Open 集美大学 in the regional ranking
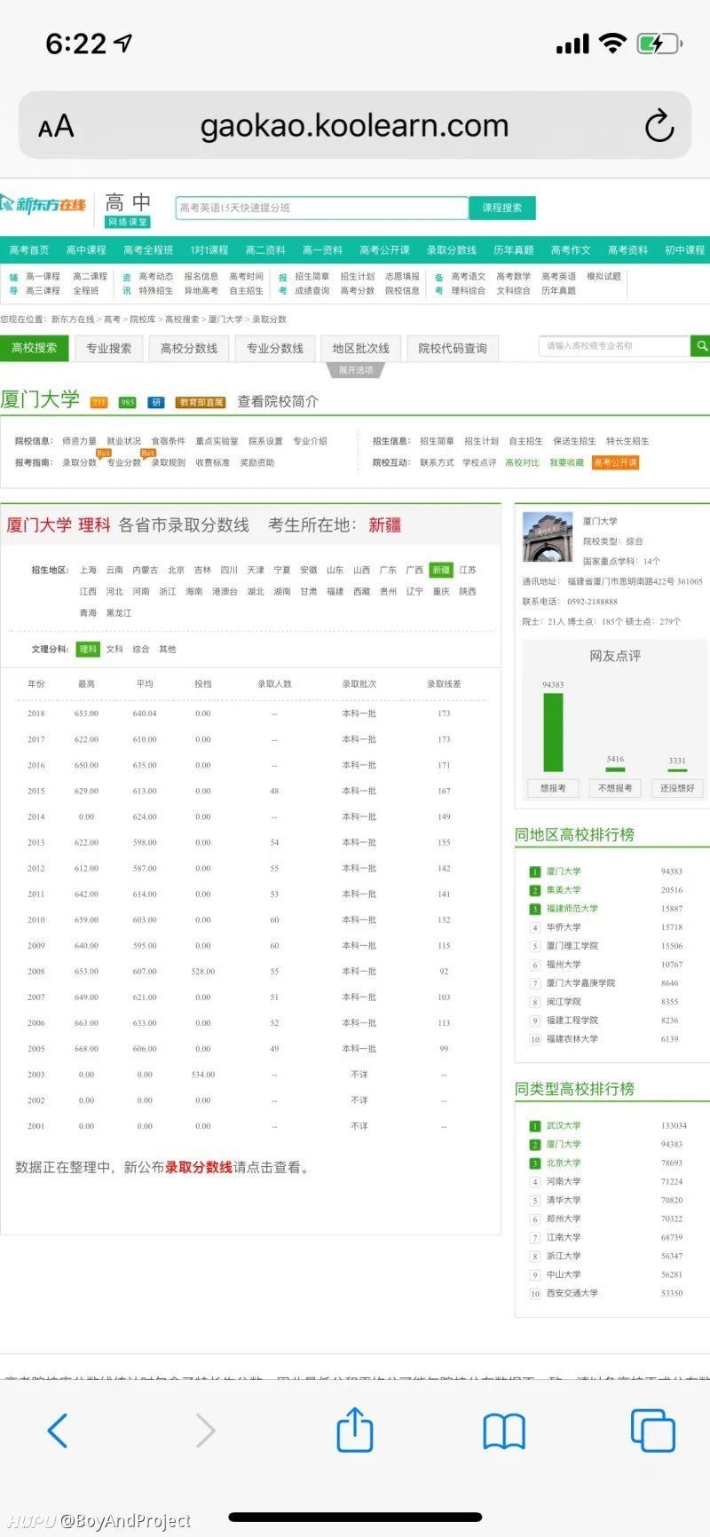The height and width of the screenshot is (1537, 710). [x=564, y=890]
